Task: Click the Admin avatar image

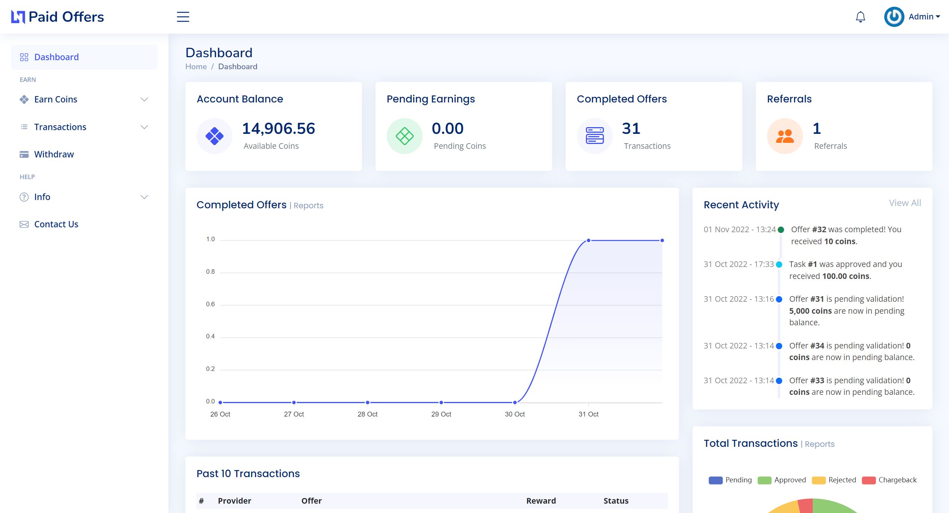Action: point(894,17)
